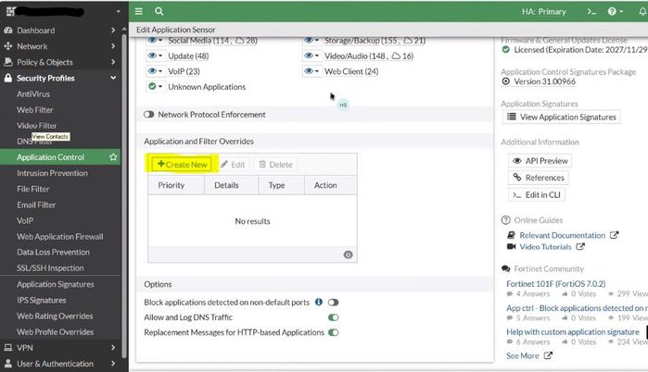Open Relevant Documentation link

562,235
